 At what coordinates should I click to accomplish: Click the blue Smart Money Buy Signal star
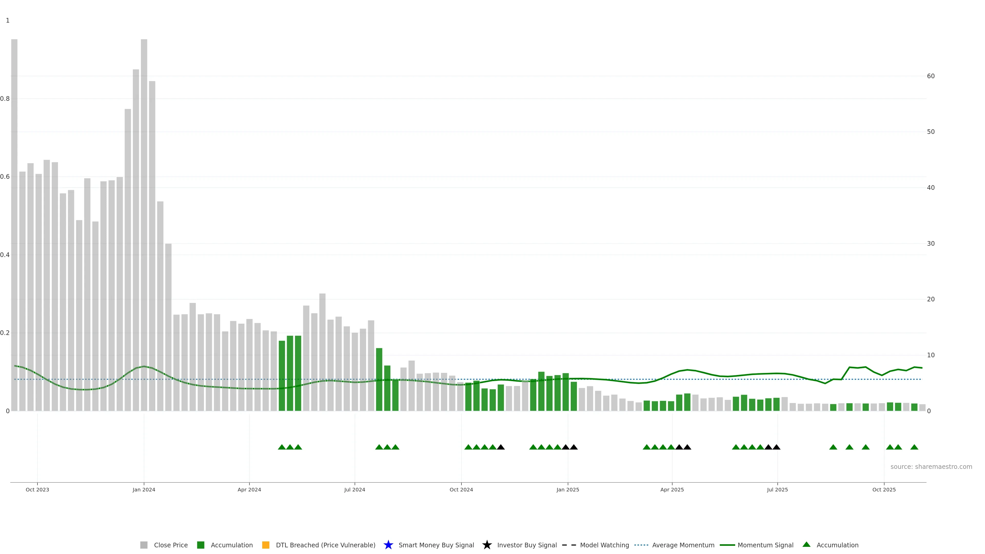pos(388,545)
